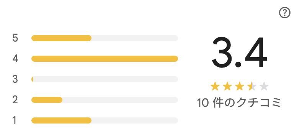
Task: Click the gray empty part of 1-star bar
Action: point(135,120)
